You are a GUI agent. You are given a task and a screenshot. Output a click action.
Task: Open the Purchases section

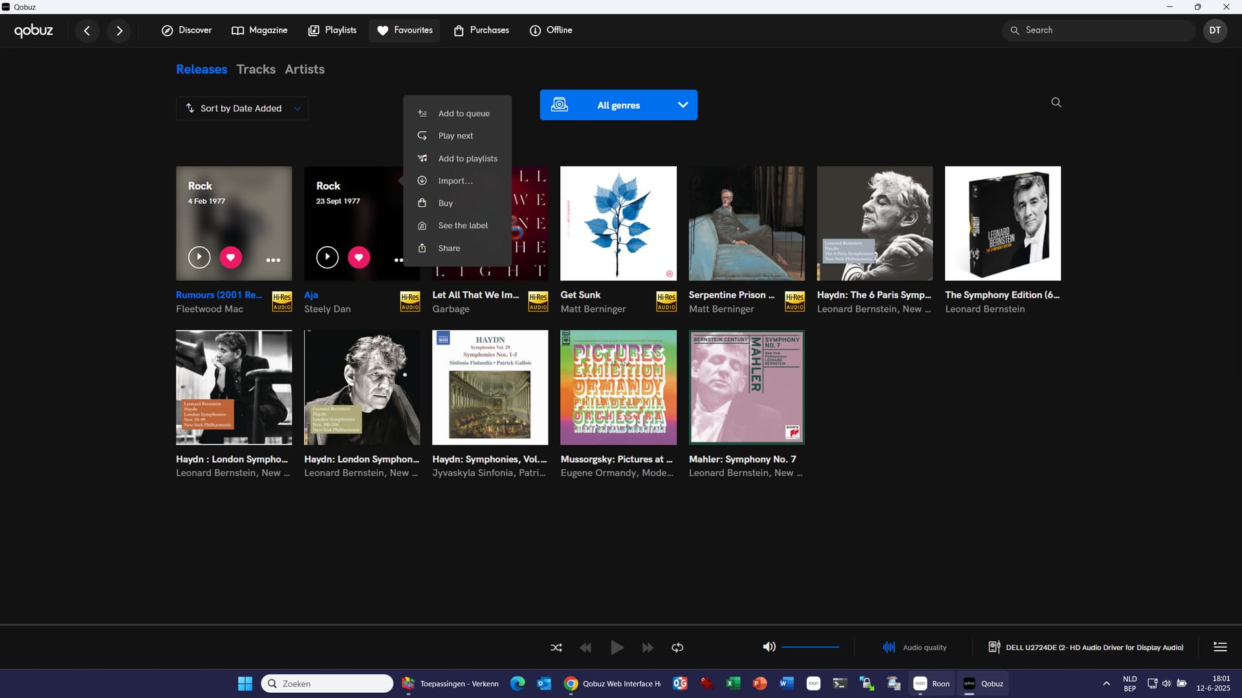coord(481,30)
